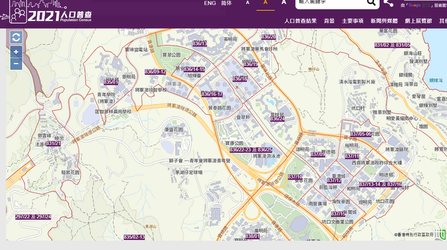Click the map refresh/reset icon

tap(16, 37)
